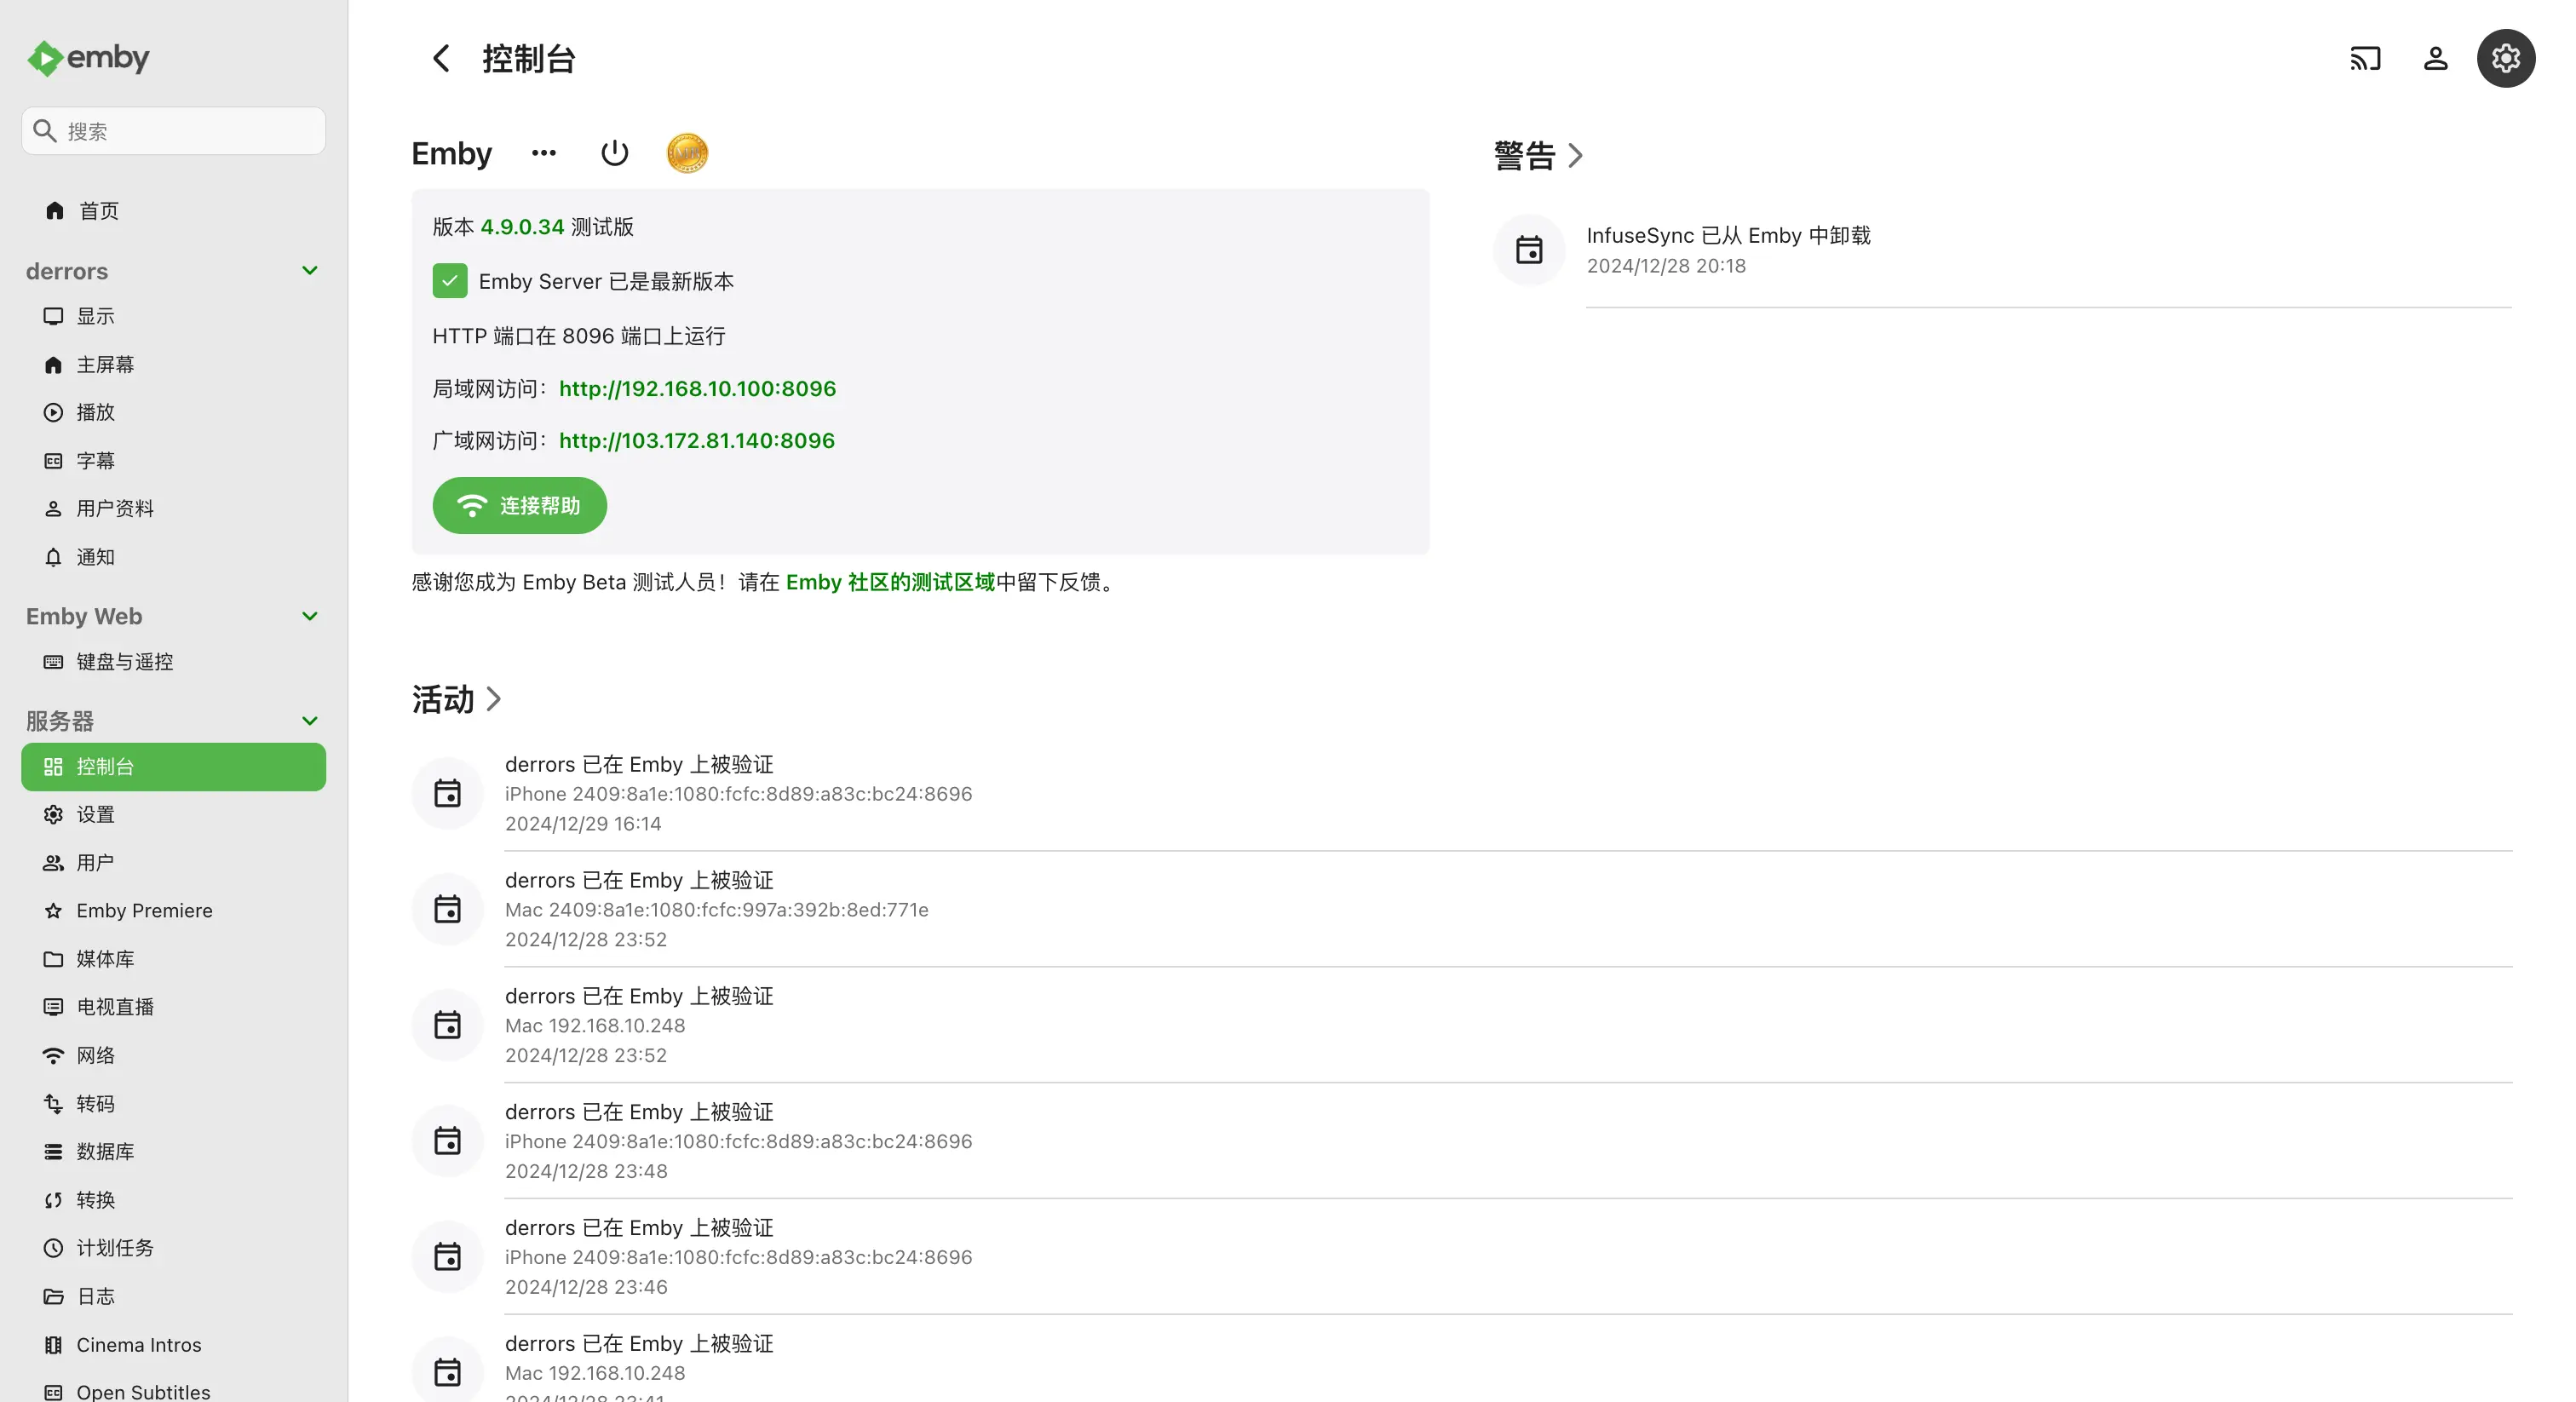Click the activity timestamp 2024/12/28 23:48
2576x1402 pixels.
click(586, 1171)
